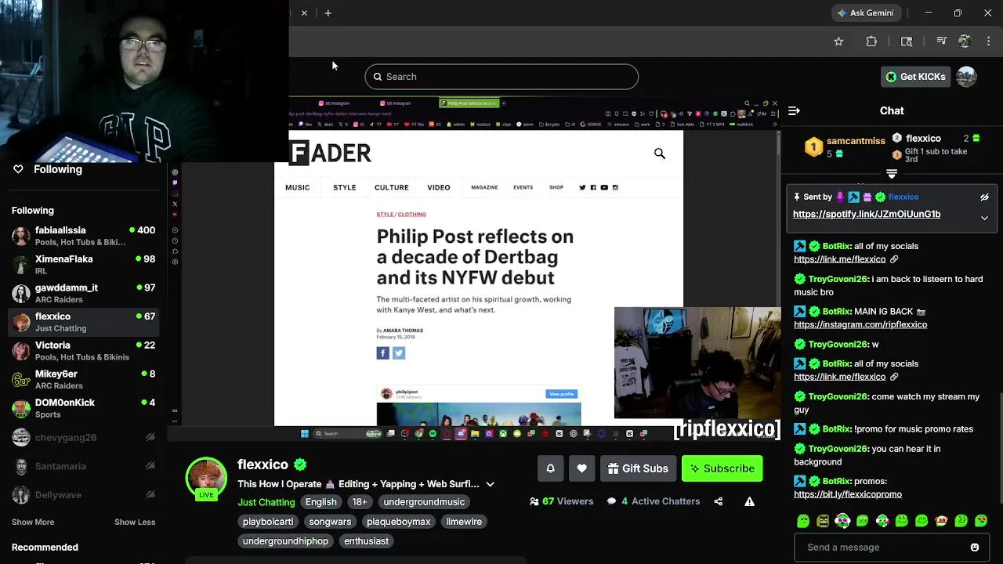
Task: Open XimenaFlaka channel in sidebar
Action: (84, 265)
